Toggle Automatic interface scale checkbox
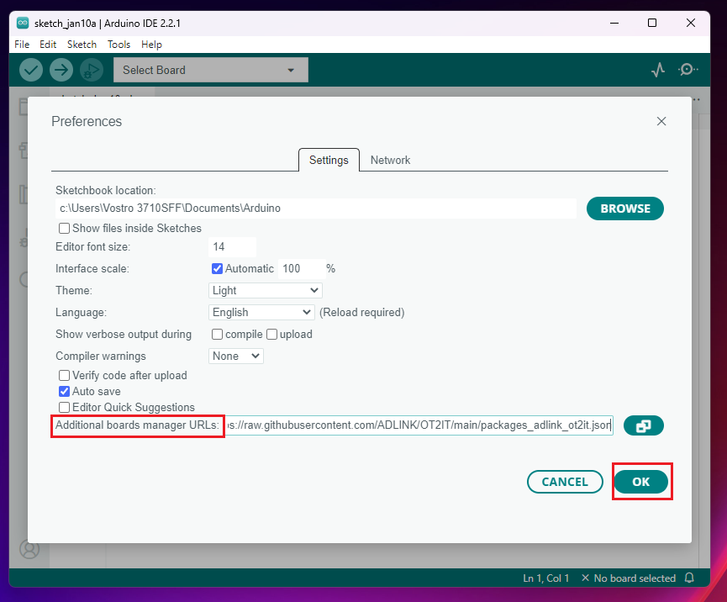Viewport: 727px width, 602px height. 218,269
